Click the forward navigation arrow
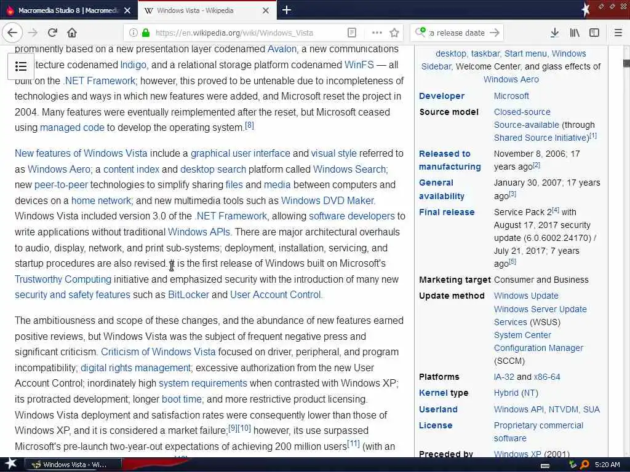Screen dimensions: 630x472 pyautogui.click(x=33, y=33)
